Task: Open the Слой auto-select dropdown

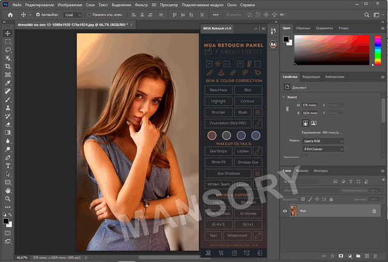Action: click(72, 14)
